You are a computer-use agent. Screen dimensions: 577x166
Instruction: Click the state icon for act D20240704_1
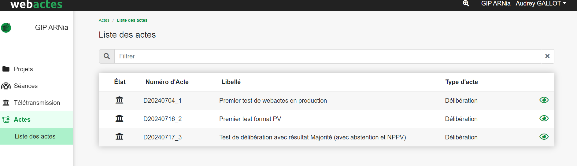click(119, 100)
